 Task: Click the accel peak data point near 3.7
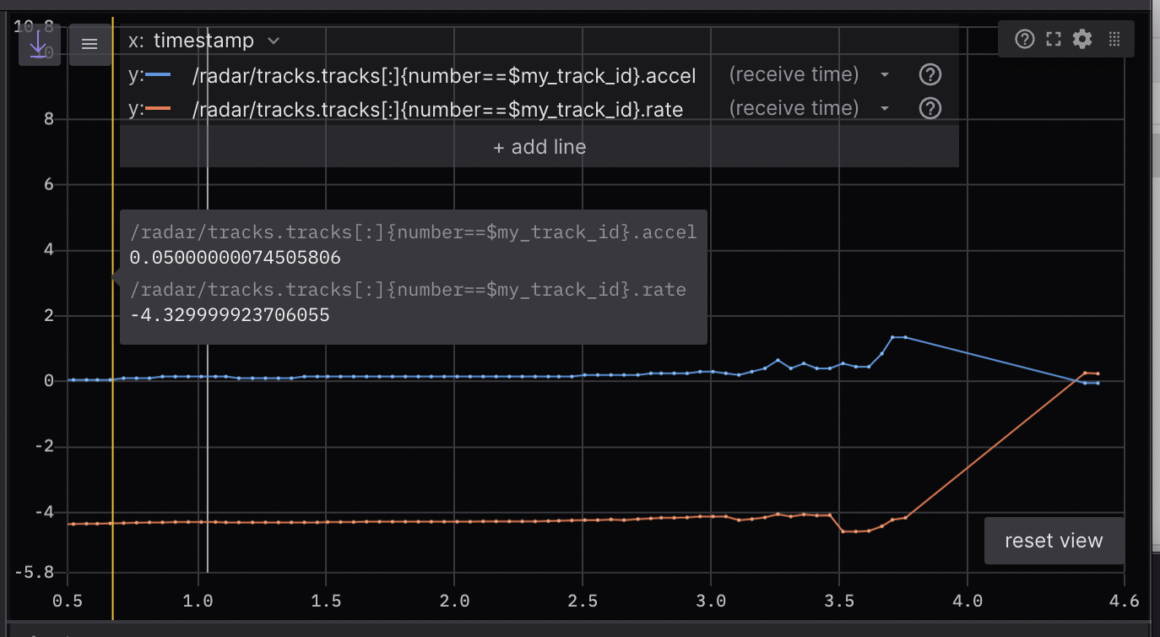[892, 337]
